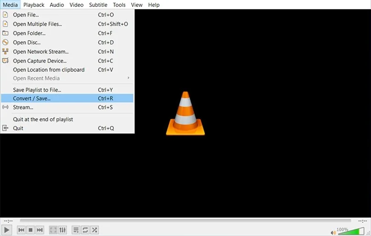Select Stream... menu entry
The height and width of the screenshot is (236, 371).
[x=67, y=108]
